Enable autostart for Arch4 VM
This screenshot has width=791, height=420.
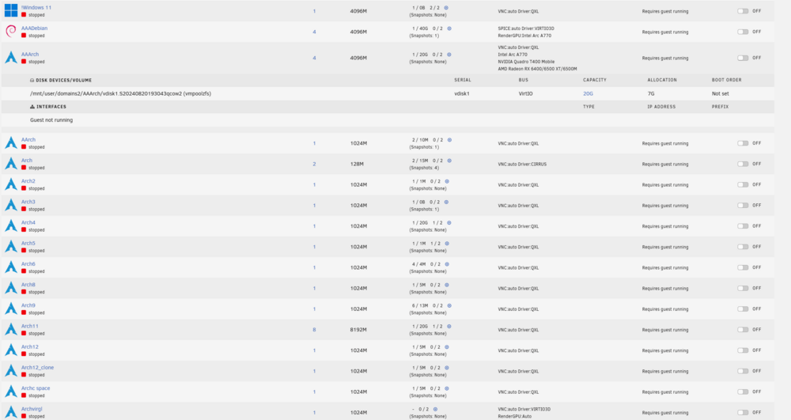coord(743,226)
